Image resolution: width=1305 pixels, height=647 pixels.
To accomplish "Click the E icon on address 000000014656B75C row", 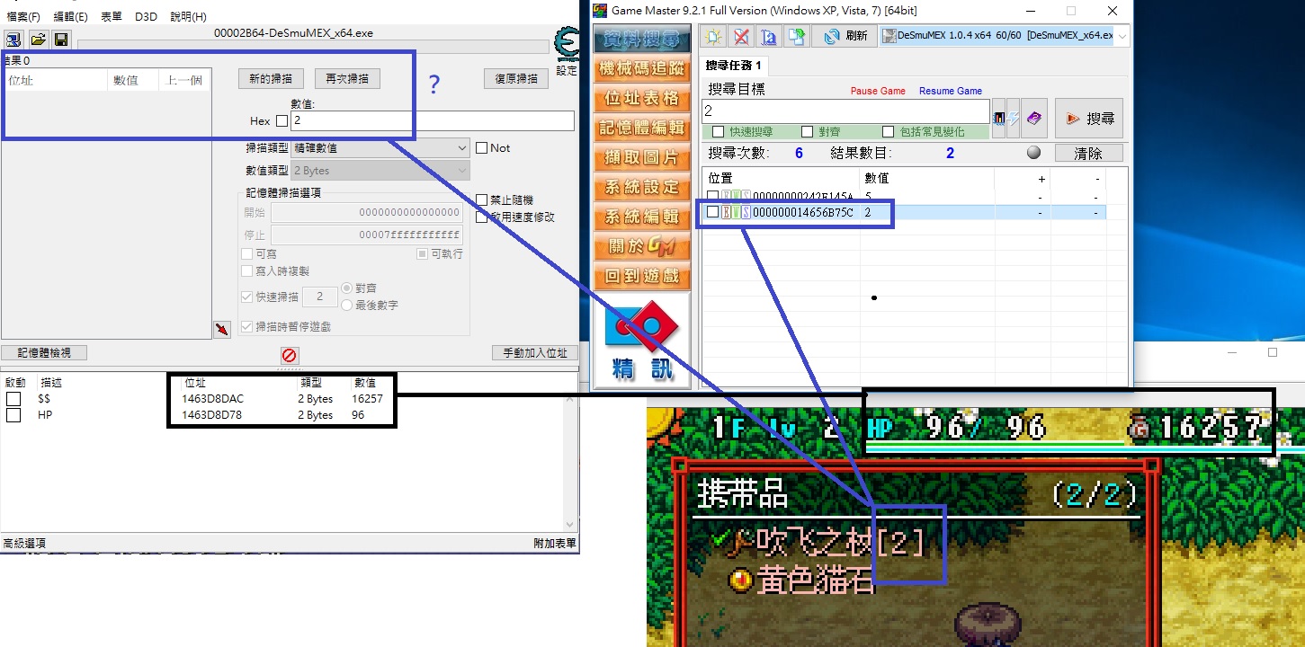I will coord(726,213).
